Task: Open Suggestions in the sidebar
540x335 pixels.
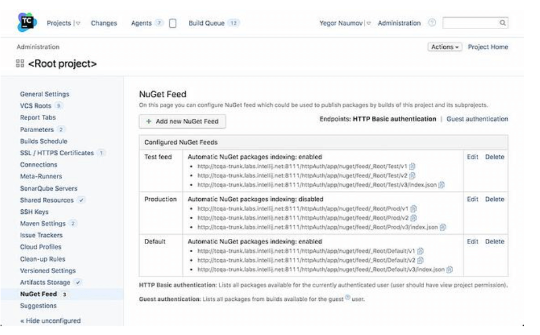Action: tap(38, 306)
